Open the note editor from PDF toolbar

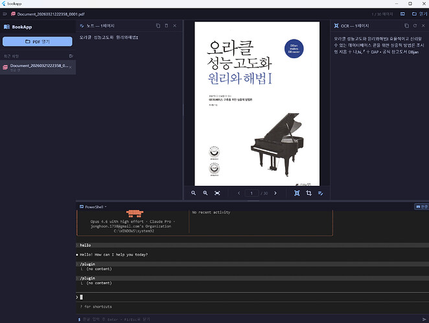pos(321,193)
